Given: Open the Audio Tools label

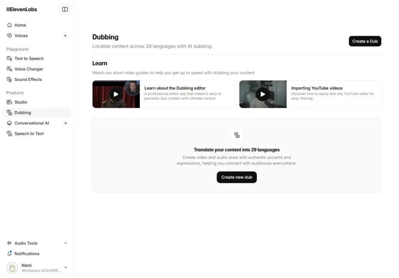Looking at the screenshot, I should click(26, 243).
